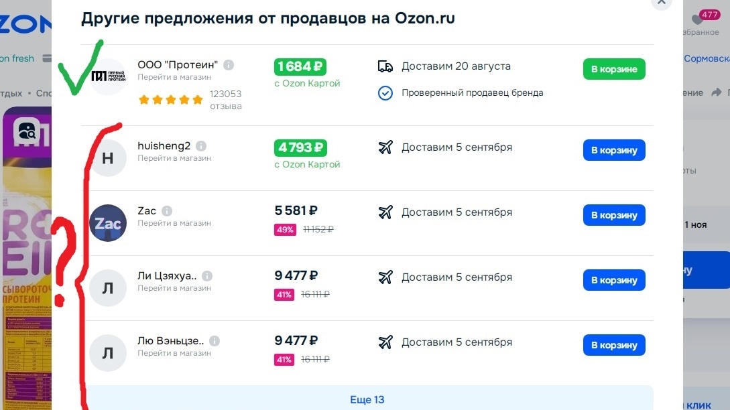The height and width of the screenshot is (410, 730).
Task: Add Лю Вэньцзе offer to cart
Action: 614,345
